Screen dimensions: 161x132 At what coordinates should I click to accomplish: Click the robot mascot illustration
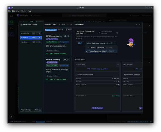click(x=131, y=42)
